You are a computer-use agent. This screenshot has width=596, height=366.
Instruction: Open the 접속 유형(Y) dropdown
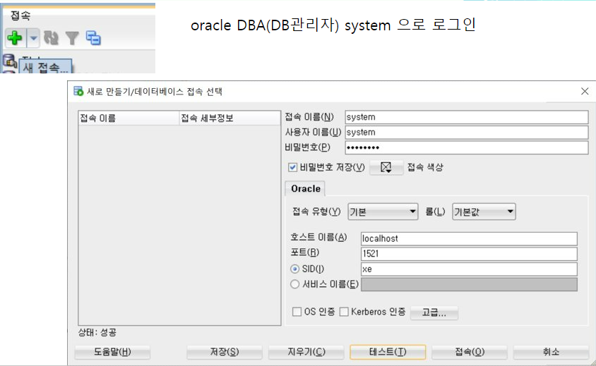383,212
